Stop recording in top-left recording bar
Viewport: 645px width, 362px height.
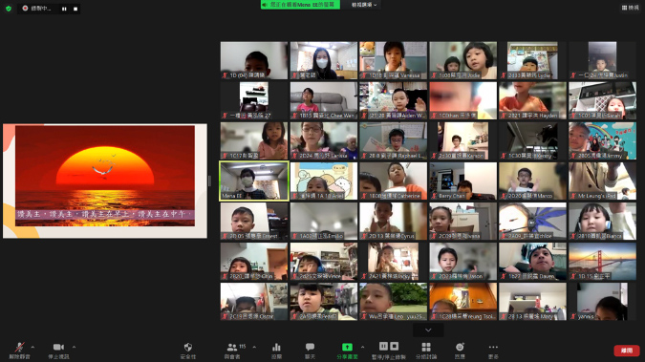[75, 9]
